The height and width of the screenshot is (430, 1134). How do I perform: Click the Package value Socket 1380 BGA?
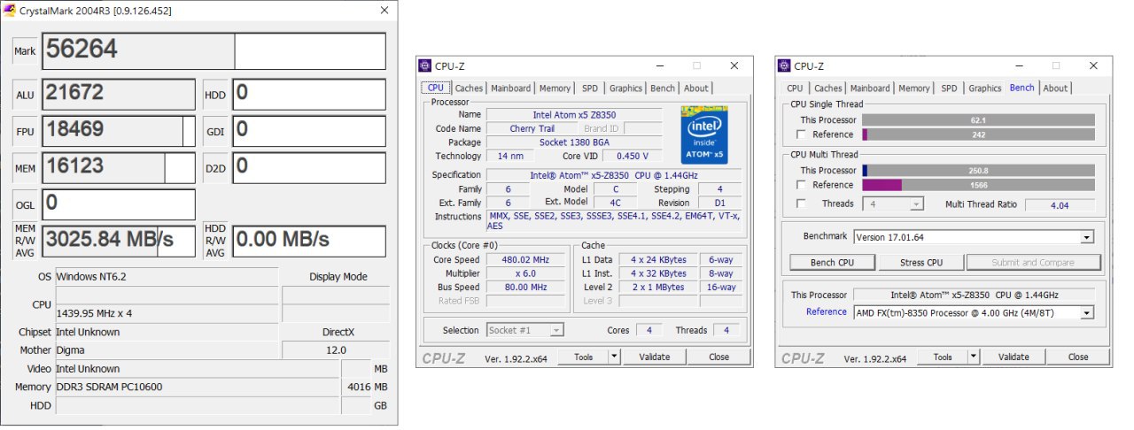tap(574, 142)
